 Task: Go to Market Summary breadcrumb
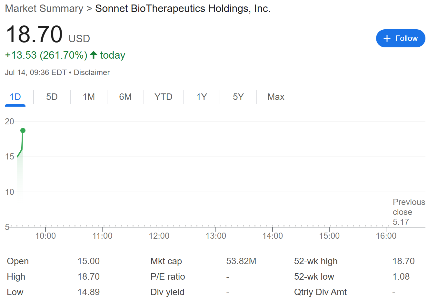(44, 8)
